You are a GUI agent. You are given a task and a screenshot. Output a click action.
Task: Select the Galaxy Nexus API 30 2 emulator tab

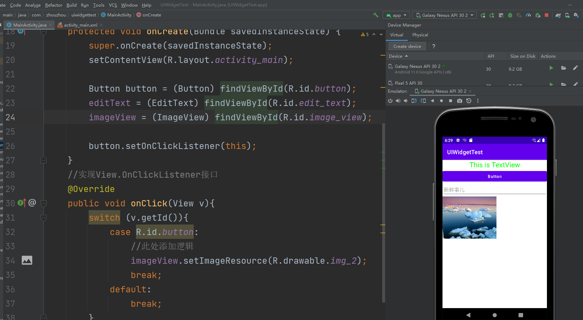tap(443, 91)
